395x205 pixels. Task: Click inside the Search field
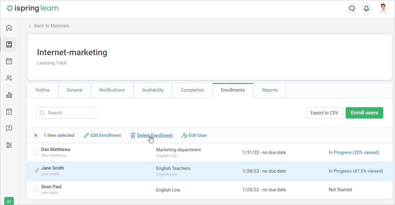click(x=66, y=113)
